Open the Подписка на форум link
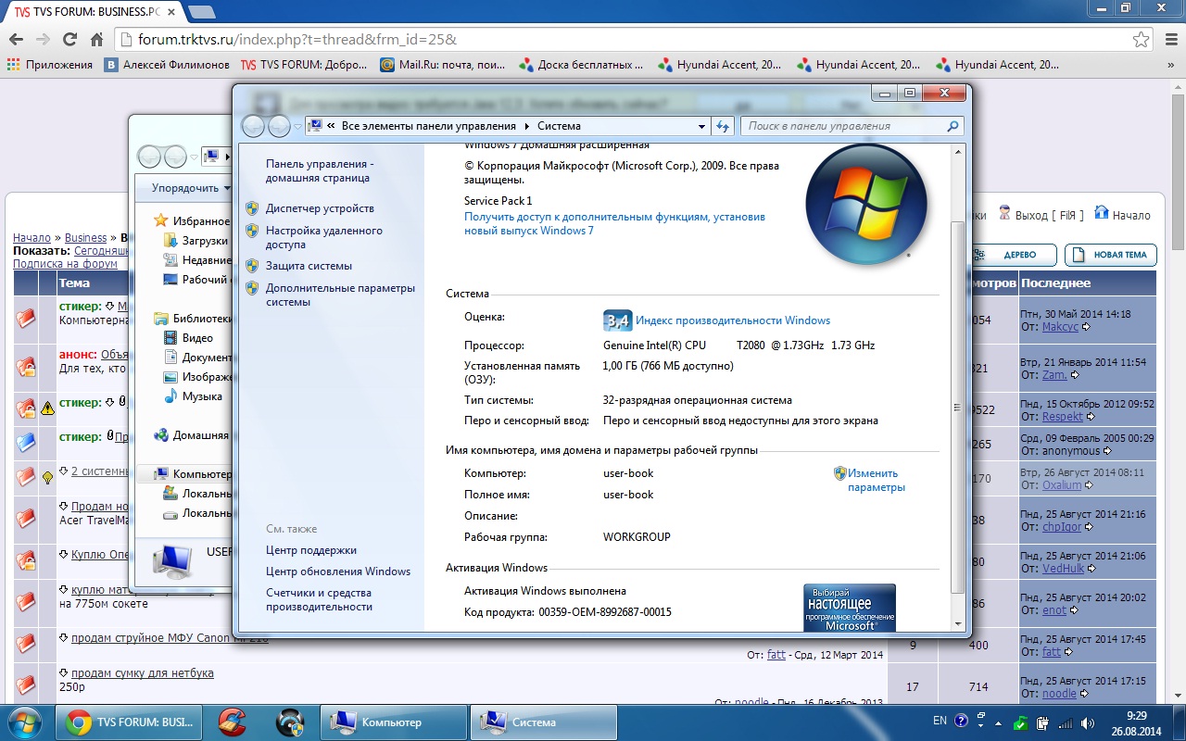The width and height of the screenshot is (1186, 741). tap(65, 264)
